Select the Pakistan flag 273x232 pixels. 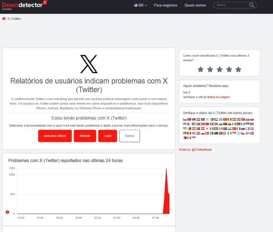pos(212,119)
